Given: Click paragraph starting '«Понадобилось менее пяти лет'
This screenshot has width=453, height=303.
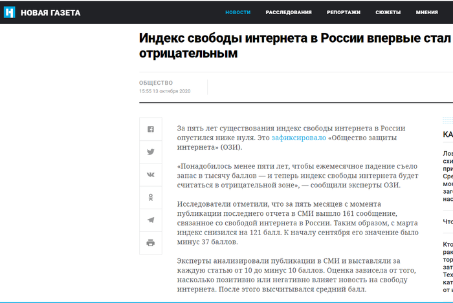Looking at the screenshot, I should (298, 176).
